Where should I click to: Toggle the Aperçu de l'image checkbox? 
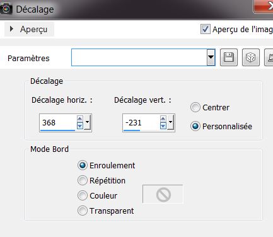(x=205, y=29)
